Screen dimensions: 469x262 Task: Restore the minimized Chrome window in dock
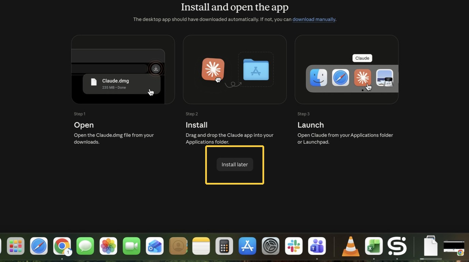[454, 248]
